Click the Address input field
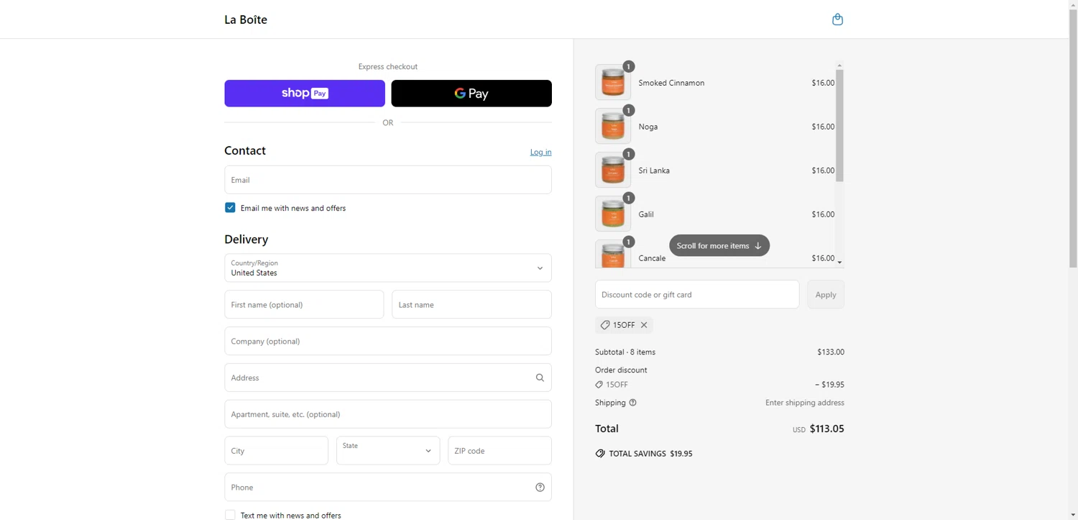This screenshot has height=520, width=1078. (388, 378)
